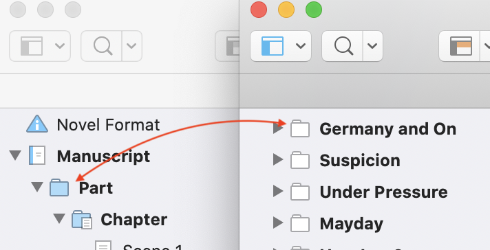This screenshot has height=250, width=490.
Task: Click the Chapter folder-with-text icon
Action: 82,220
